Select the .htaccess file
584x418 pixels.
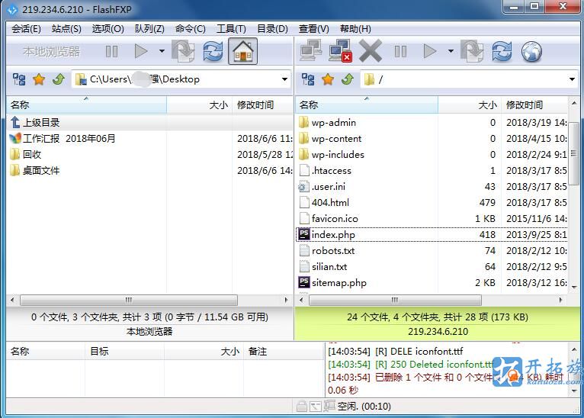click(432, 170)
